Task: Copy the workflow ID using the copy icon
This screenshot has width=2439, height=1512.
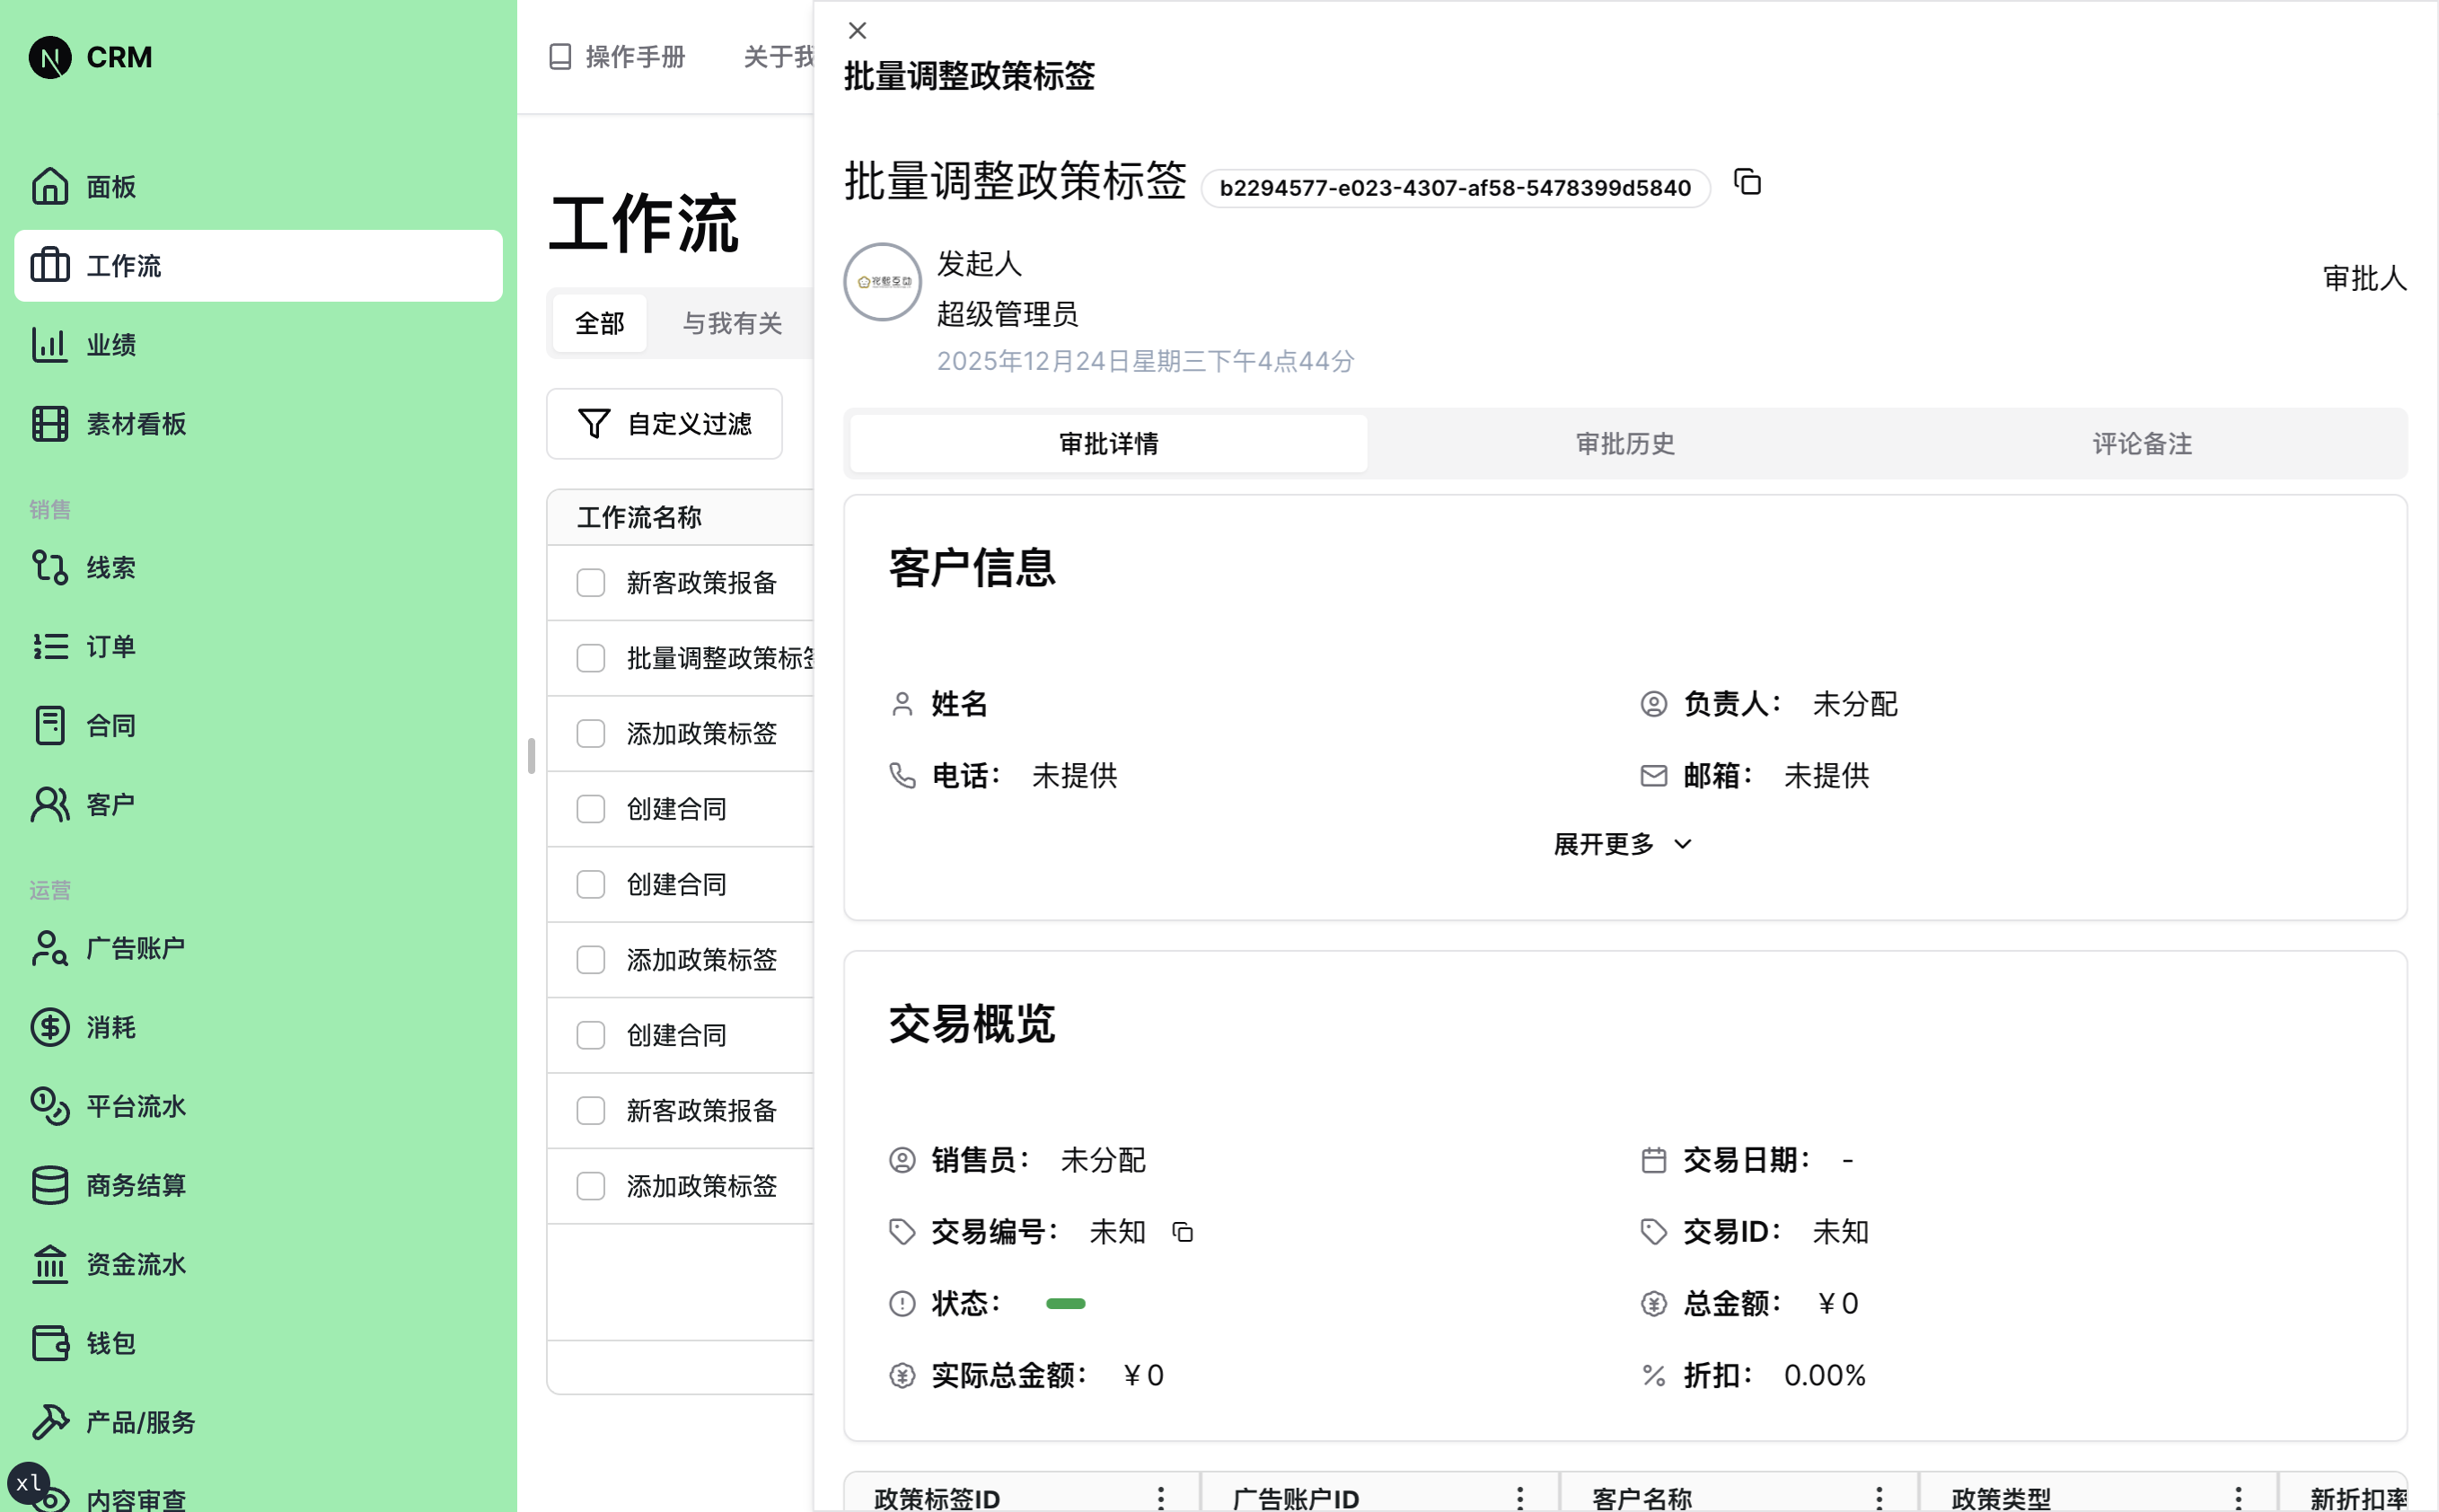Action: pos(1747,183)
